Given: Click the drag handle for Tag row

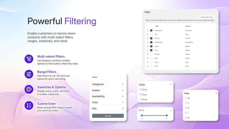Looking at the screenshot, I should tap(147, 34).
